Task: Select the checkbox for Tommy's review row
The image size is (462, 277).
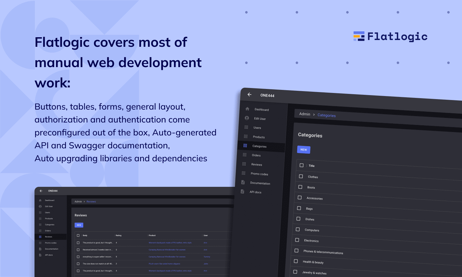Action: [x=78, y=257]
